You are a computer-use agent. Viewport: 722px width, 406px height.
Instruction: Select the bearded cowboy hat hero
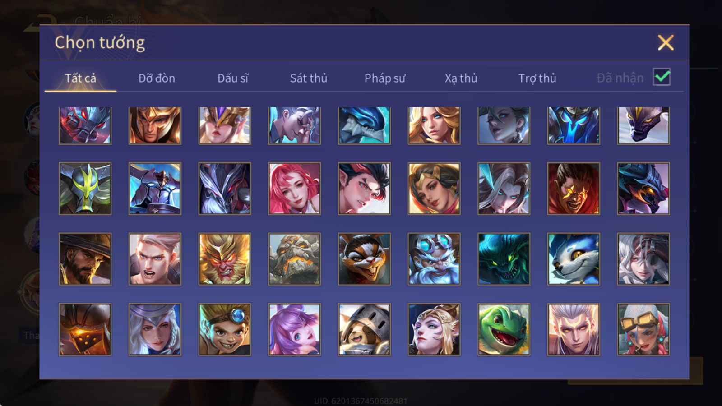85,259
